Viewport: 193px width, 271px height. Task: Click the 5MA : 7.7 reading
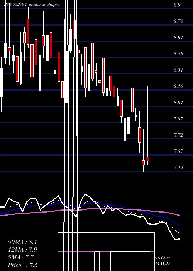click(x=21, y=257)
